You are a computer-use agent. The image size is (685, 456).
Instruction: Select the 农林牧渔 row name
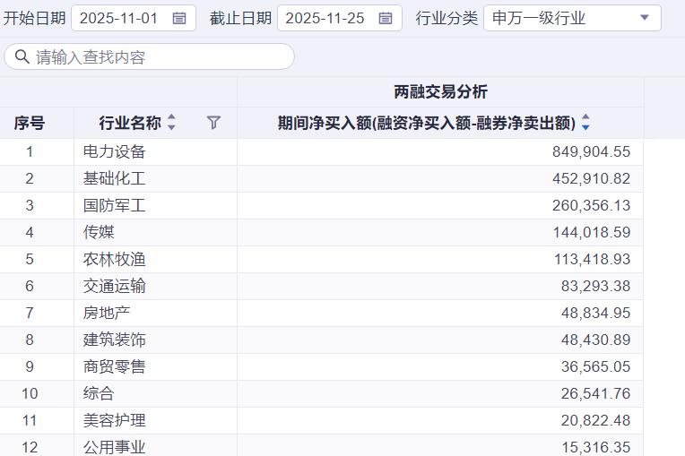point(115,260)
